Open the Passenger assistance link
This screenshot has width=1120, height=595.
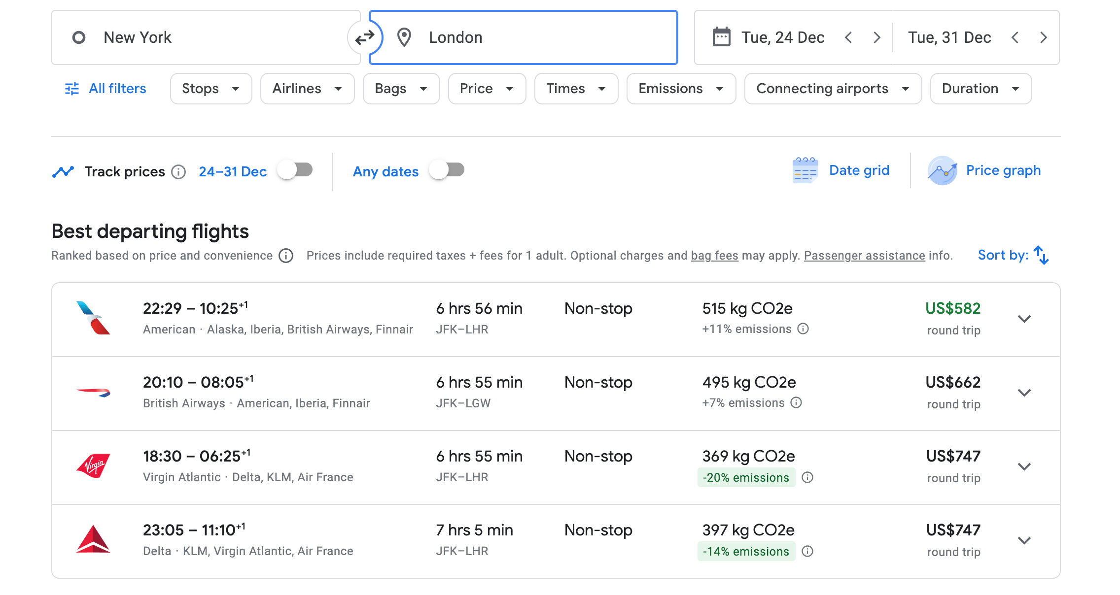[865, 256]
